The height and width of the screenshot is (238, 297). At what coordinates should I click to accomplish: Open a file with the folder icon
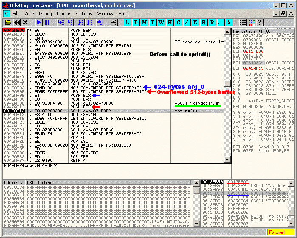point(8,23)
